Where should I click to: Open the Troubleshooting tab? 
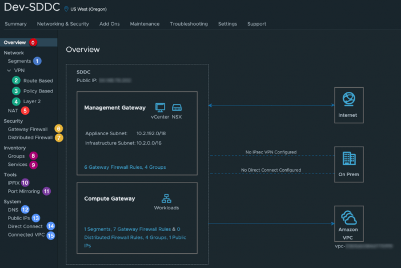click(x=189, y=24)
